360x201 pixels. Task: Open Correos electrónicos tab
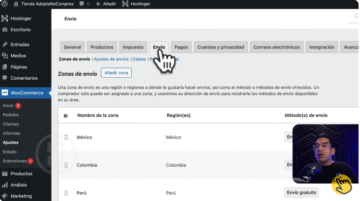pyautogui.click(x=277, y=47)
